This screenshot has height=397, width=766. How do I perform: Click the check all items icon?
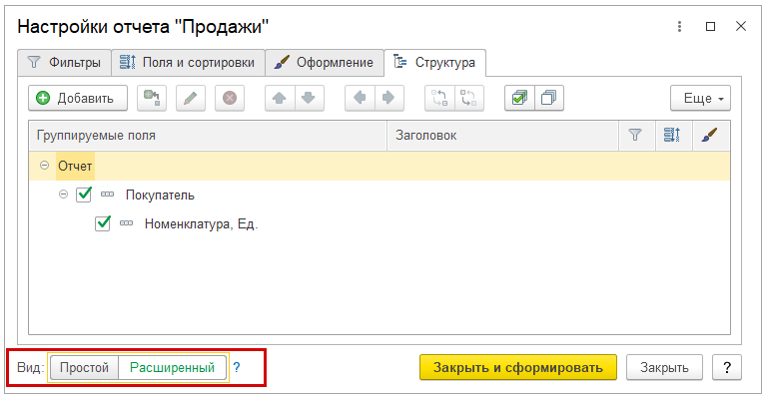[x=519, y=98]
